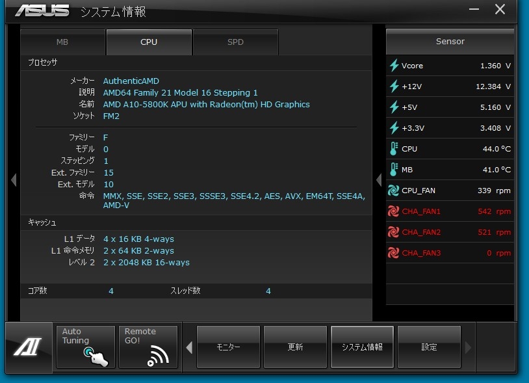This screenshot has width=529, height=383.
Task: Click the Vcore lightning bolt icon
Action: pos(394,66)
